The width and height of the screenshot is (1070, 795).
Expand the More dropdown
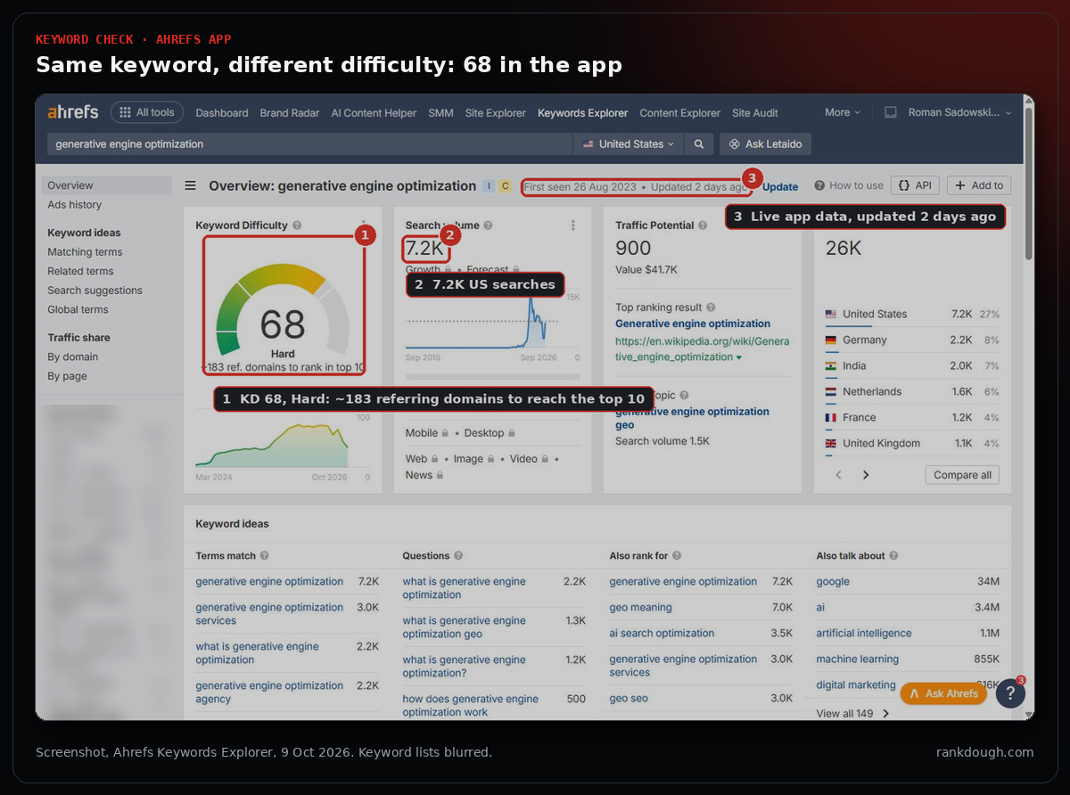pos(843,112)
